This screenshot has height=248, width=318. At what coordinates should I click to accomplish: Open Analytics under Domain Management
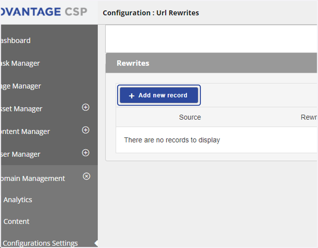(18, 200)
